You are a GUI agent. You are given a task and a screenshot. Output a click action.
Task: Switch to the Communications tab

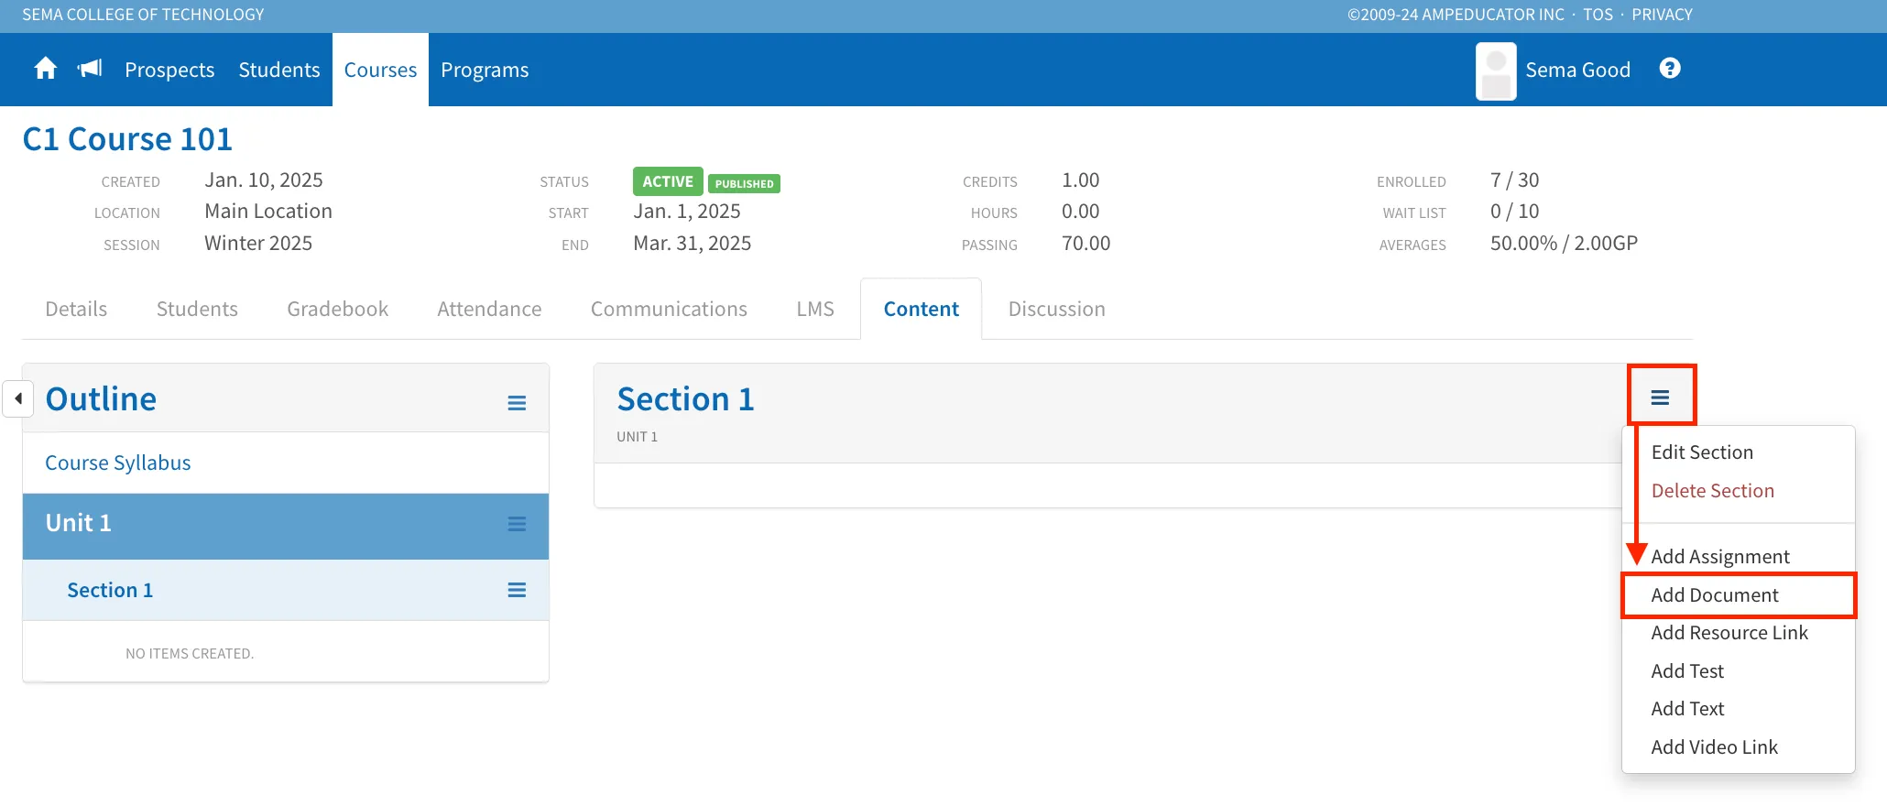[669, 309]
